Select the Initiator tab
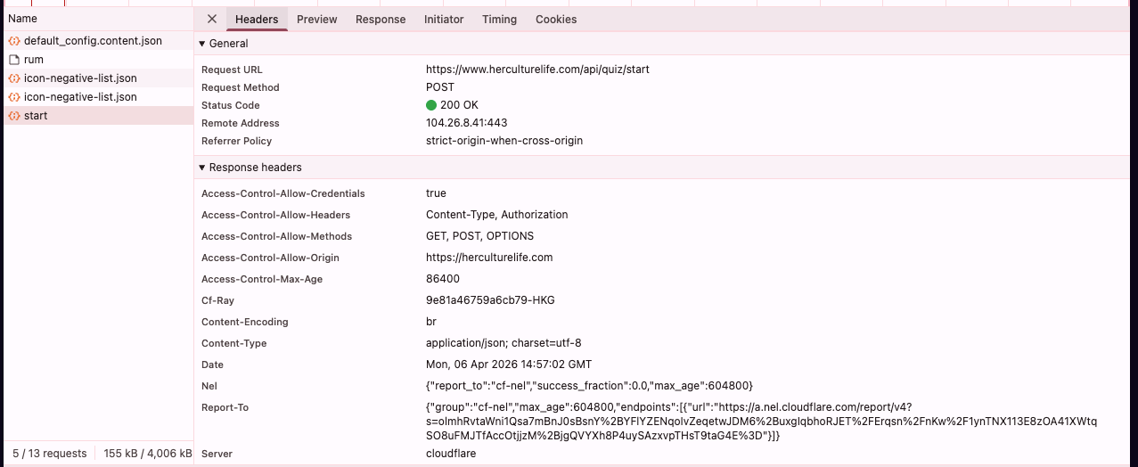 (x=444, y=20)
